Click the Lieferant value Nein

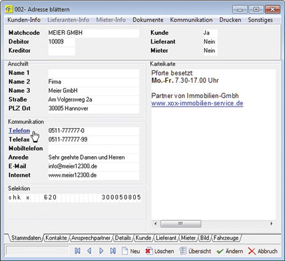point(210,42)
